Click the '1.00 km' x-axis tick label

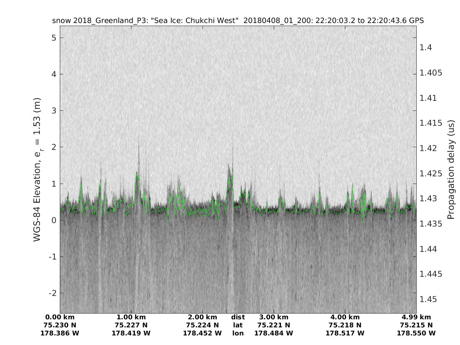pyautogui.click(x=131, y=317)
